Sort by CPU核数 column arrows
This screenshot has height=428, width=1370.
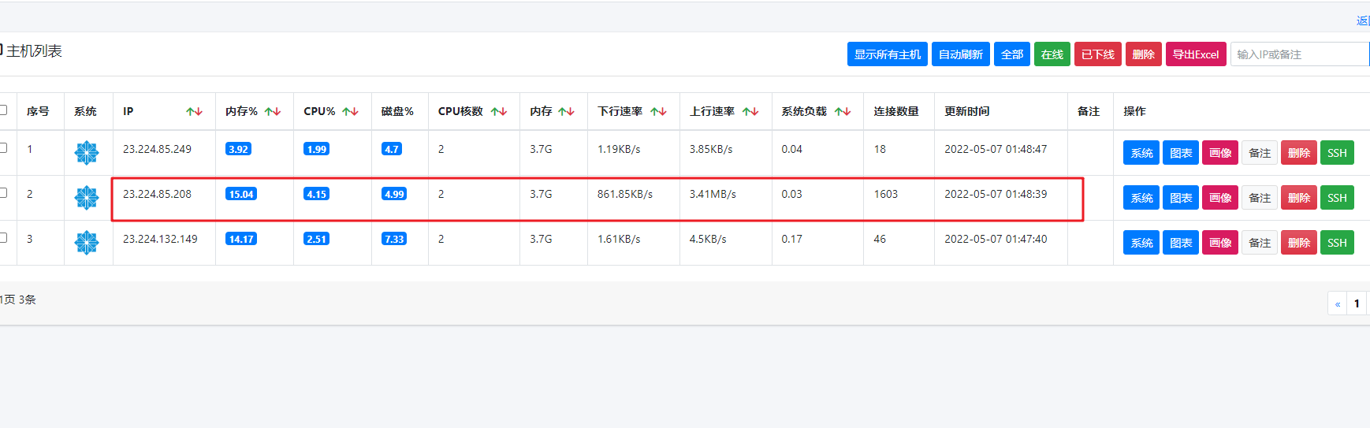click(x=499, y=112)
